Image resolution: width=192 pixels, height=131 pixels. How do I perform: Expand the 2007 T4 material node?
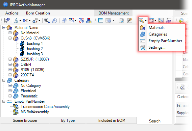coord(10,75)
